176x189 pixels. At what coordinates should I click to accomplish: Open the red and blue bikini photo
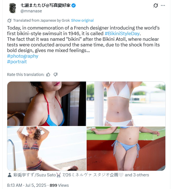pos(47,104)
